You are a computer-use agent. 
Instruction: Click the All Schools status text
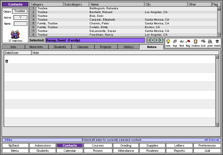(212, 140)
